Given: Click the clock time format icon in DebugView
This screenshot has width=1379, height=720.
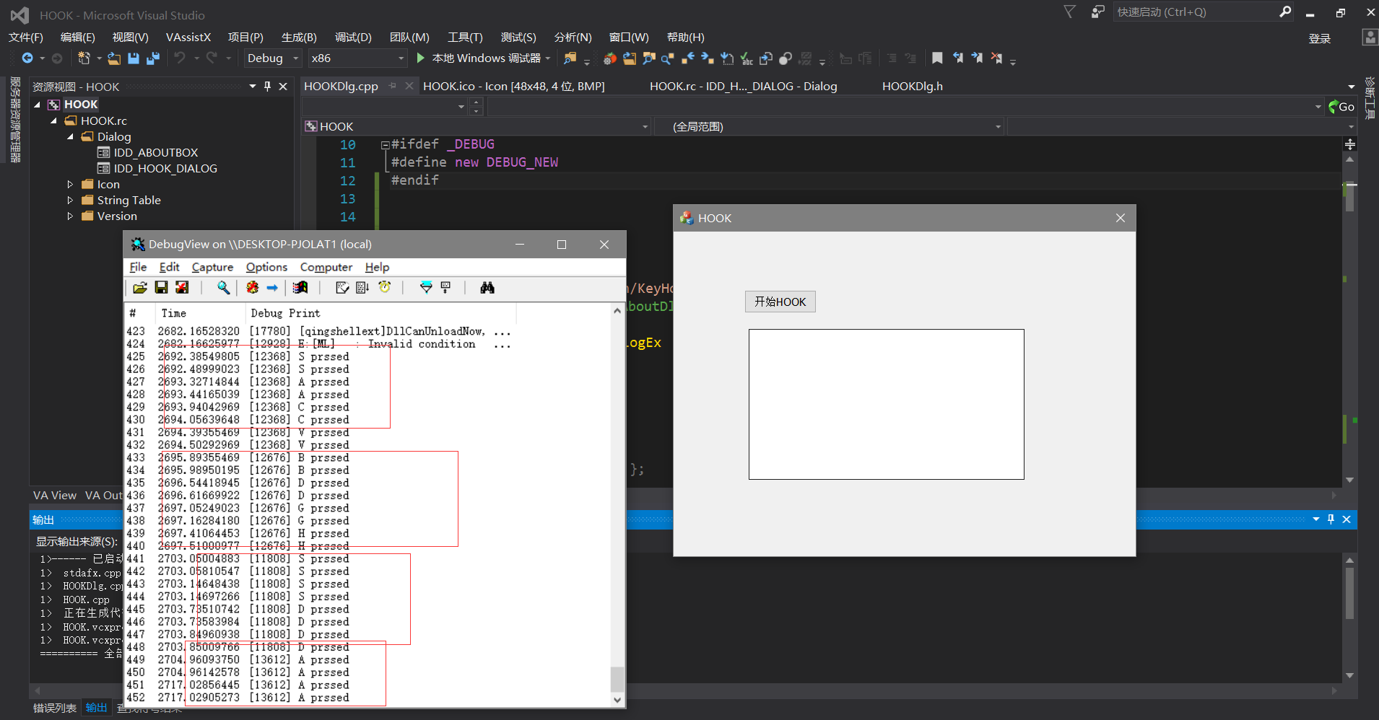Looking at the screenshot, I should [385, 288].
